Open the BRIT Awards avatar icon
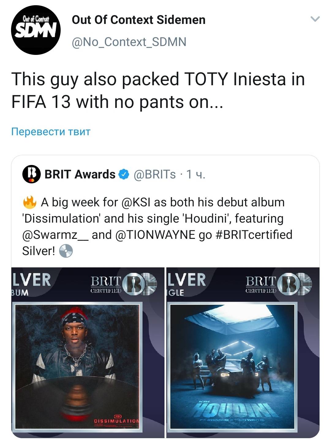The height and width of the screenshot is (440, 329). pyautogui.click(x=31, y=174)
